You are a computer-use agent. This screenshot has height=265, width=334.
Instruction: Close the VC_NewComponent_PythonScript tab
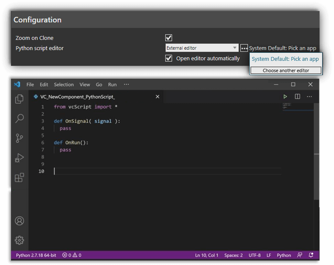158,97
